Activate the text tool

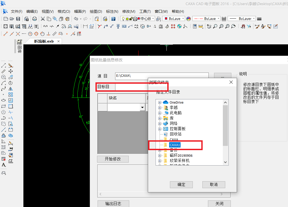click(3, 165)
